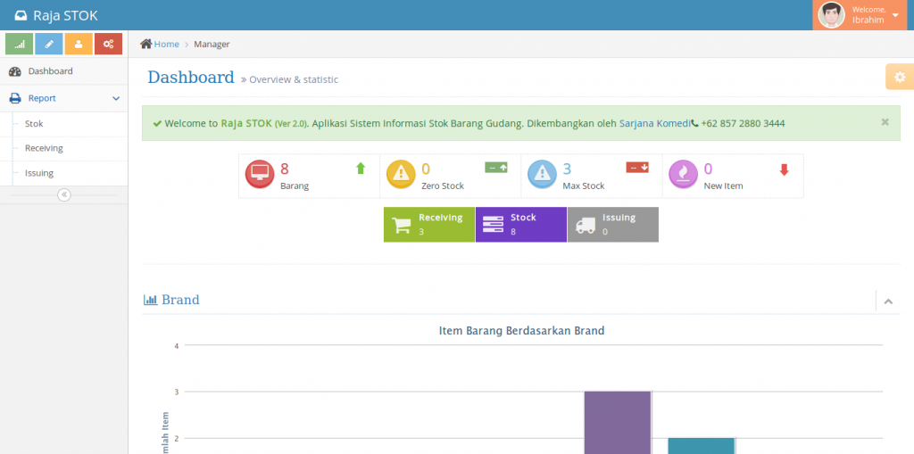
Task: Click the red cogs shortcut button
Action: [108, 44]
